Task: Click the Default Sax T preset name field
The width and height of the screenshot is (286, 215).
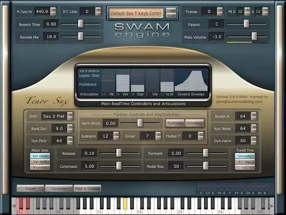Action: coord(136,13)
